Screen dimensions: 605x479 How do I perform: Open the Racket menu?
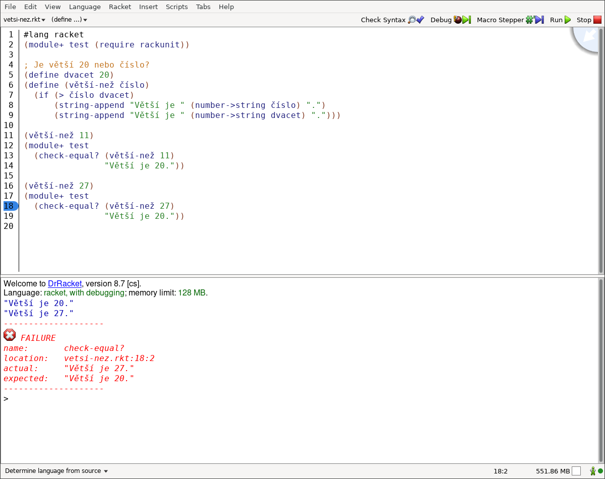click(x=120, y=7)
